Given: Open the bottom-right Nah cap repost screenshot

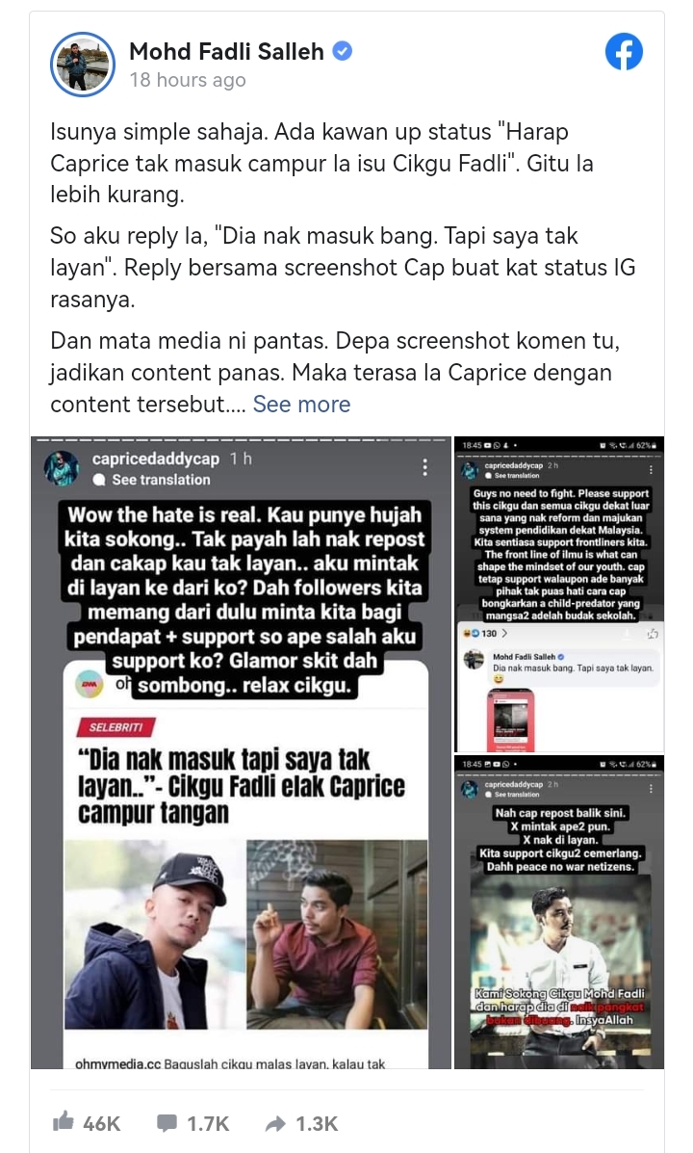Looking at the screenshot, I should click(559, 912).
